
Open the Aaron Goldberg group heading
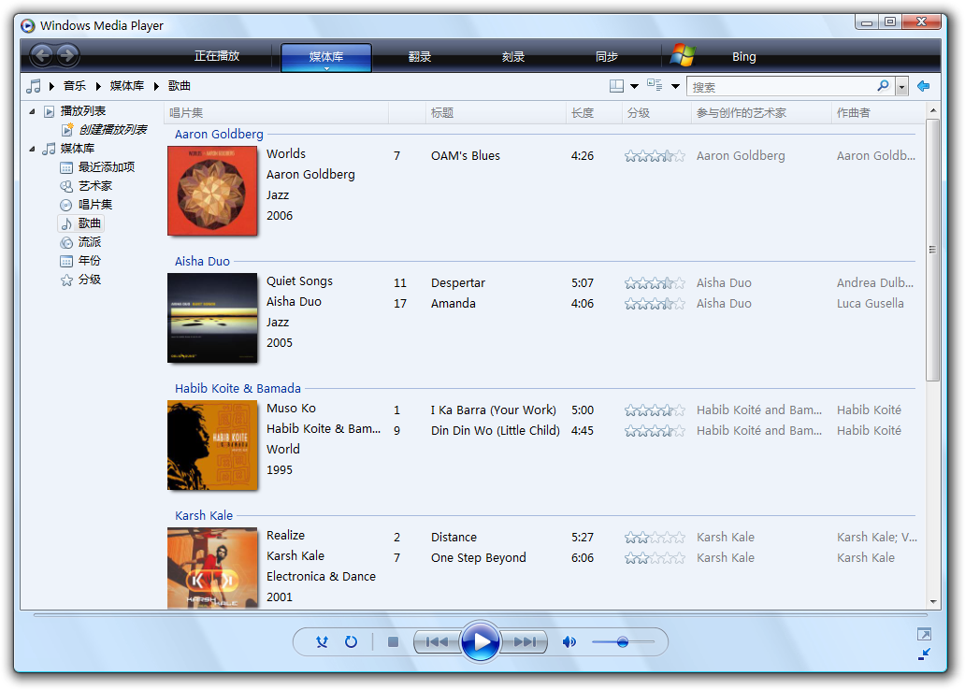coord(219,135)
